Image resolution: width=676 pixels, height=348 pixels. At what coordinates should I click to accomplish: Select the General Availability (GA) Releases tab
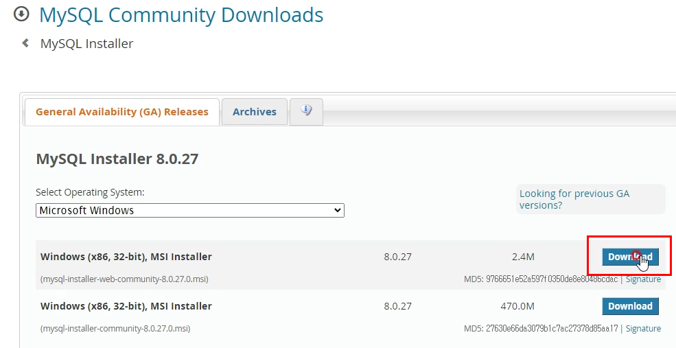pos(122,112)
